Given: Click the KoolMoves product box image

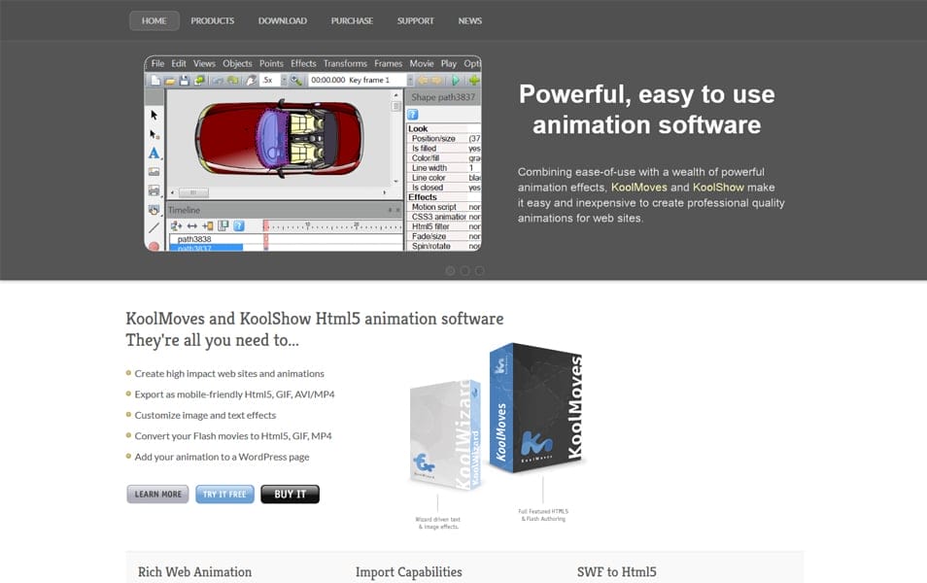Looking at the screenshot, I should [537, 406].
